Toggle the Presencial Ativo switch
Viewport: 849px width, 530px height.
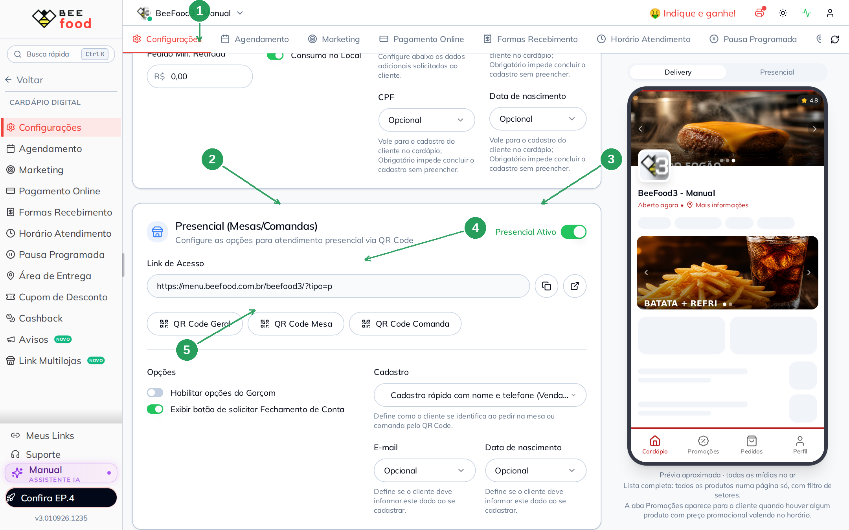click(573, 232)
